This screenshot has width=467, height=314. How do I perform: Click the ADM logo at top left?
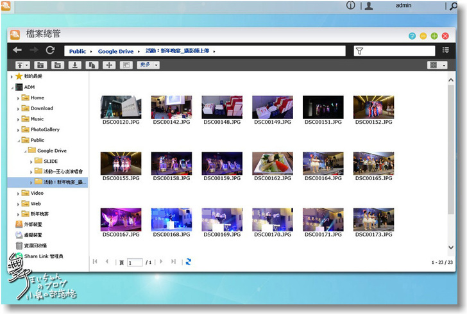(x=6, y=6)
